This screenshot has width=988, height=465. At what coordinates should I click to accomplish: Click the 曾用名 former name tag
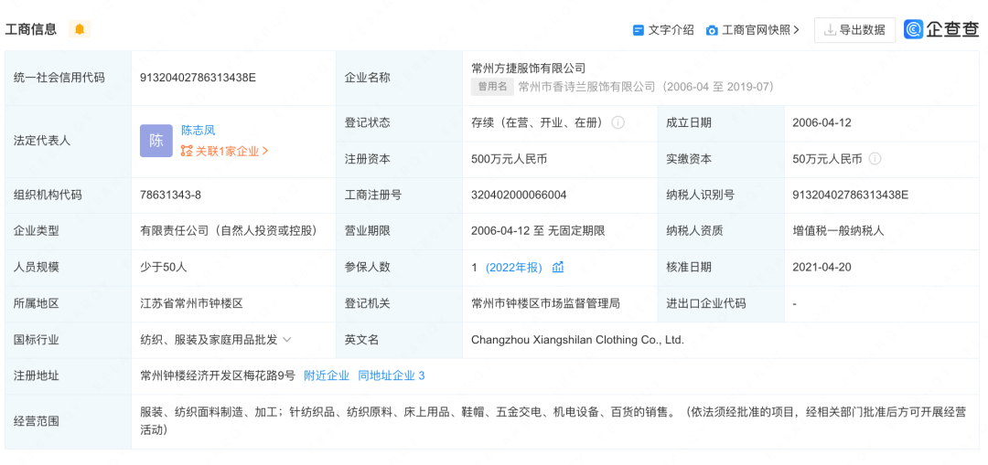coord(492,87)
